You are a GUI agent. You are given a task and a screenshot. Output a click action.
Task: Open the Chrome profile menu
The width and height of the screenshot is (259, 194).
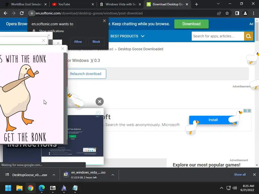coord(245,13)
